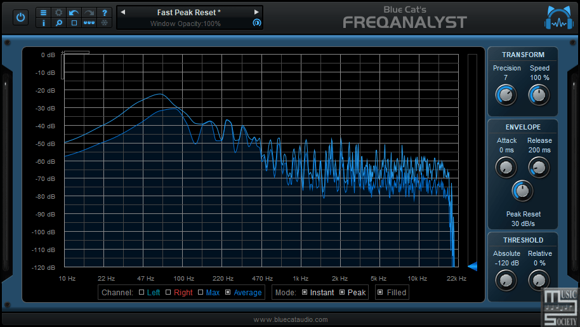Click the round preset control icon
The image size is (580, 327).
257,23
